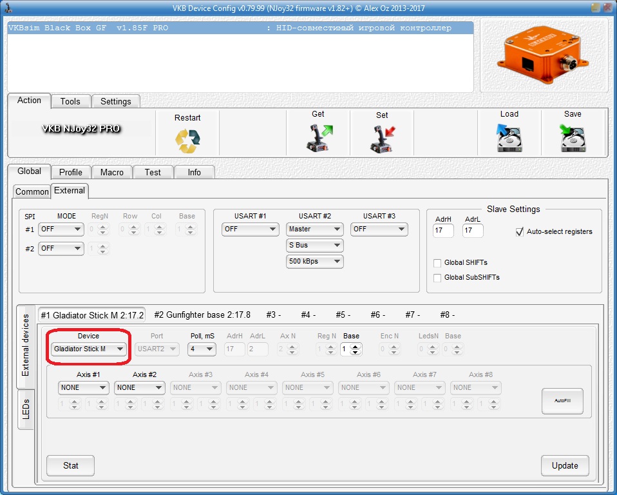Expand the 500 kBps baud rate dropdown
Image resolution: width=617 pixels, height=495 pixels.
coord(314,261)
